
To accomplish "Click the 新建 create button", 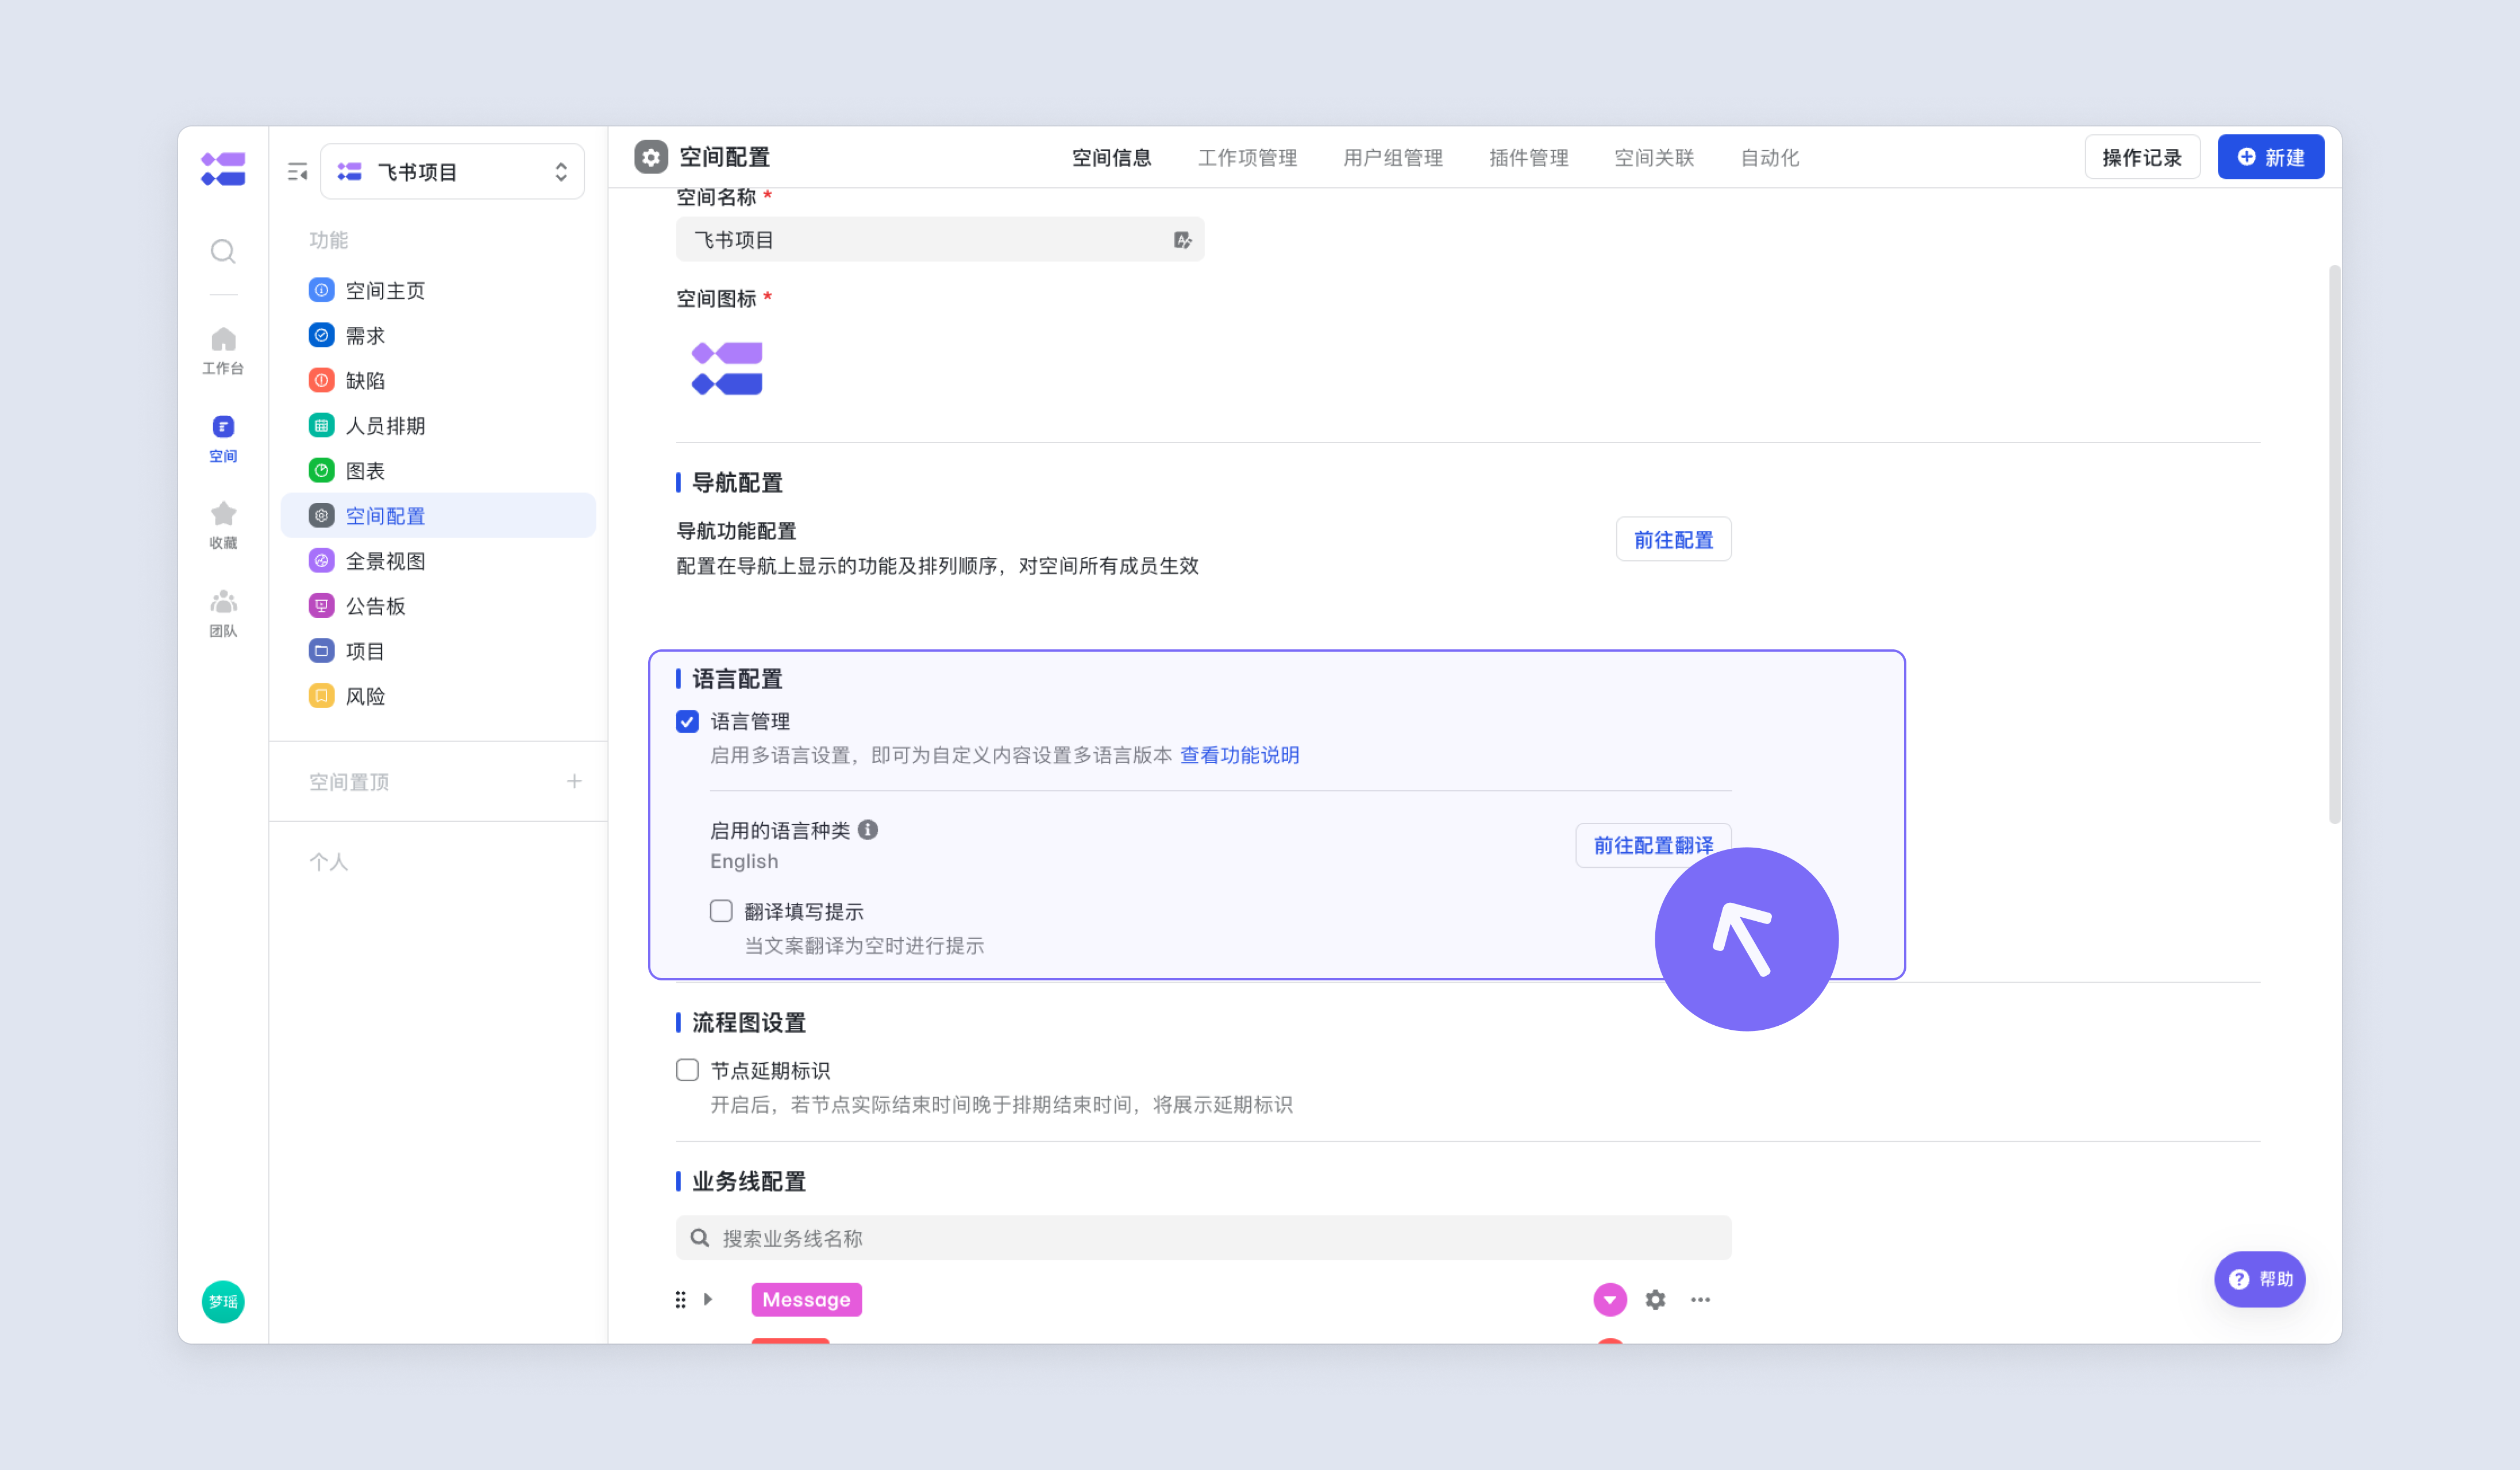I will coord(2270,157).
